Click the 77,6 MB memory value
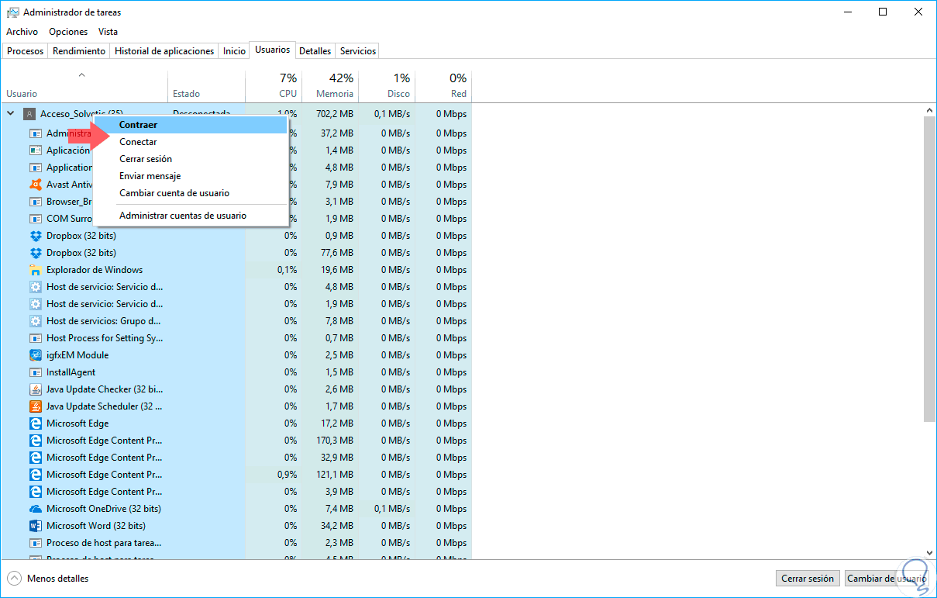Image resolution: width=937 pixels, height=598 pixels. [337, 253]
